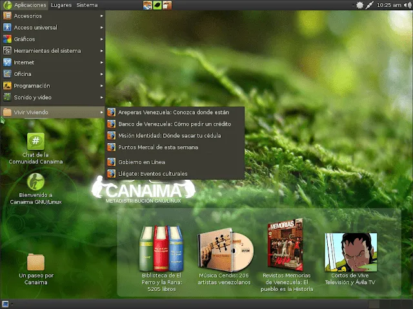Open Chat de la Comunidad Canaima desktop icon
413x309 pixels.
pos(36,149)
